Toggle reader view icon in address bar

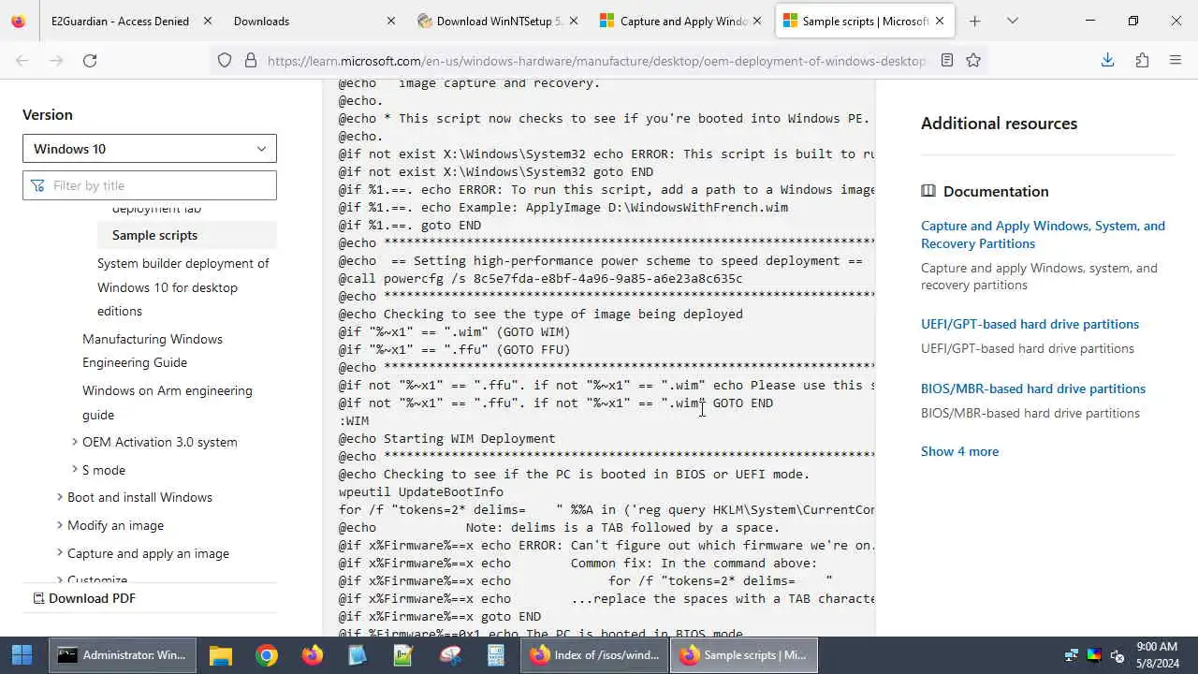point(947,60)
